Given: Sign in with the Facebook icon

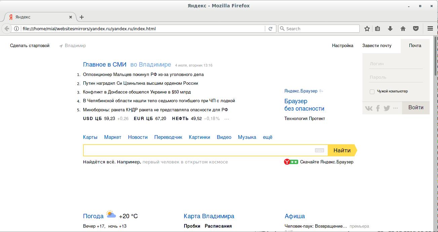Looking at the screenshot, I should (x=378, y=108).
